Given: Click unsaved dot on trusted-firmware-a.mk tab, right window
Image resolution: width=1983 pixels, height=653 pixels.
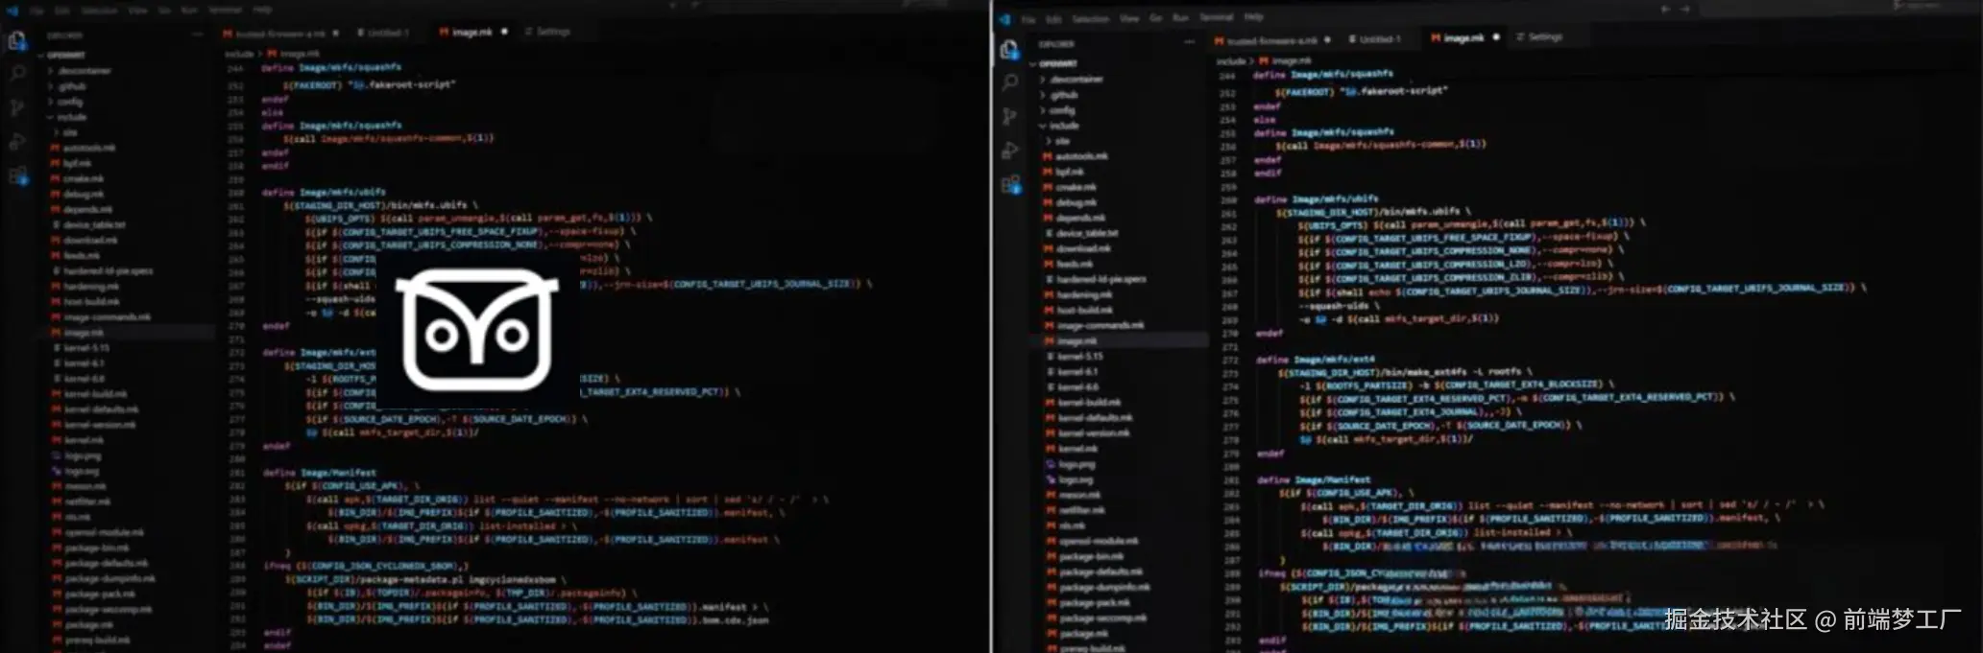Looking at the screenshot, I should pyautogui.click(x=1327, y=39).
